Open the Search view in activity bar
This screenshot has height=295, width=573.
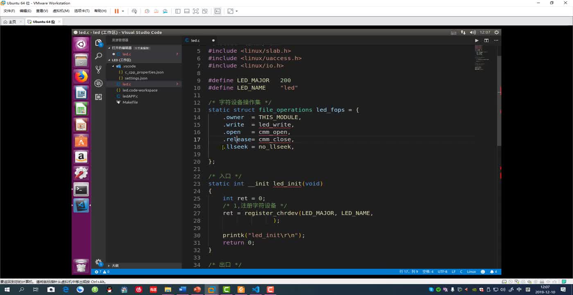(x=98, y=56)
